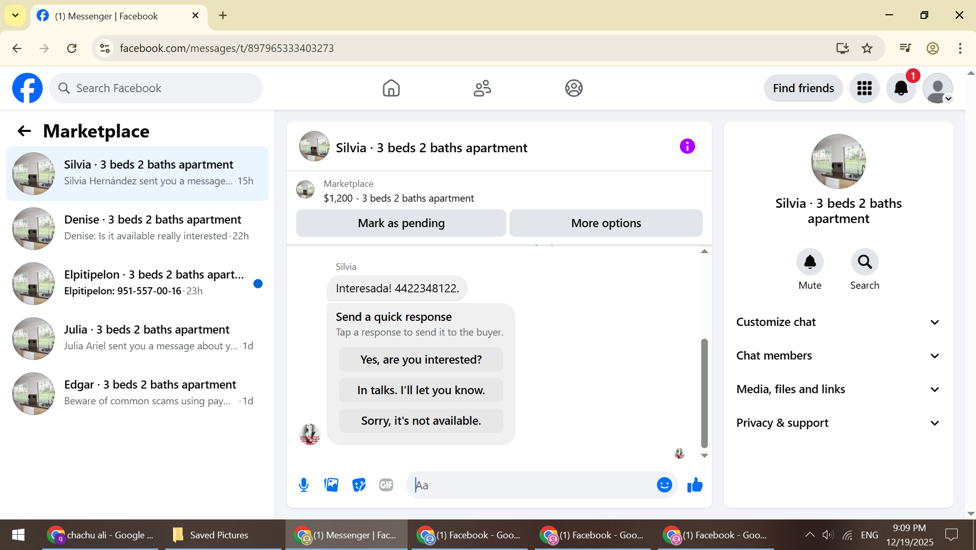The height and width of the screenshot is (550, 976).
Task: Expand Media, files and links section
Action: pyautogui.click(x=838, y=389)
